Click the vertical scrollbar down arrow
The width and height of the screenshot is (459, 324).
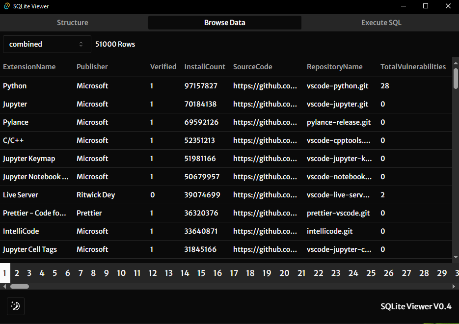point(456,257)
